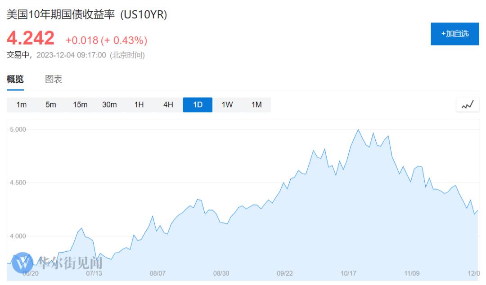This screenshot has height=285, width=486.
Task: Click the 08/07 date axis label
Action: [x=157, y=273]
